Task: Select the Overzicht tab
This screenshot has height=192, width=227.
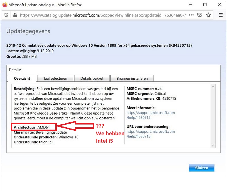Action: coord(22,79)
